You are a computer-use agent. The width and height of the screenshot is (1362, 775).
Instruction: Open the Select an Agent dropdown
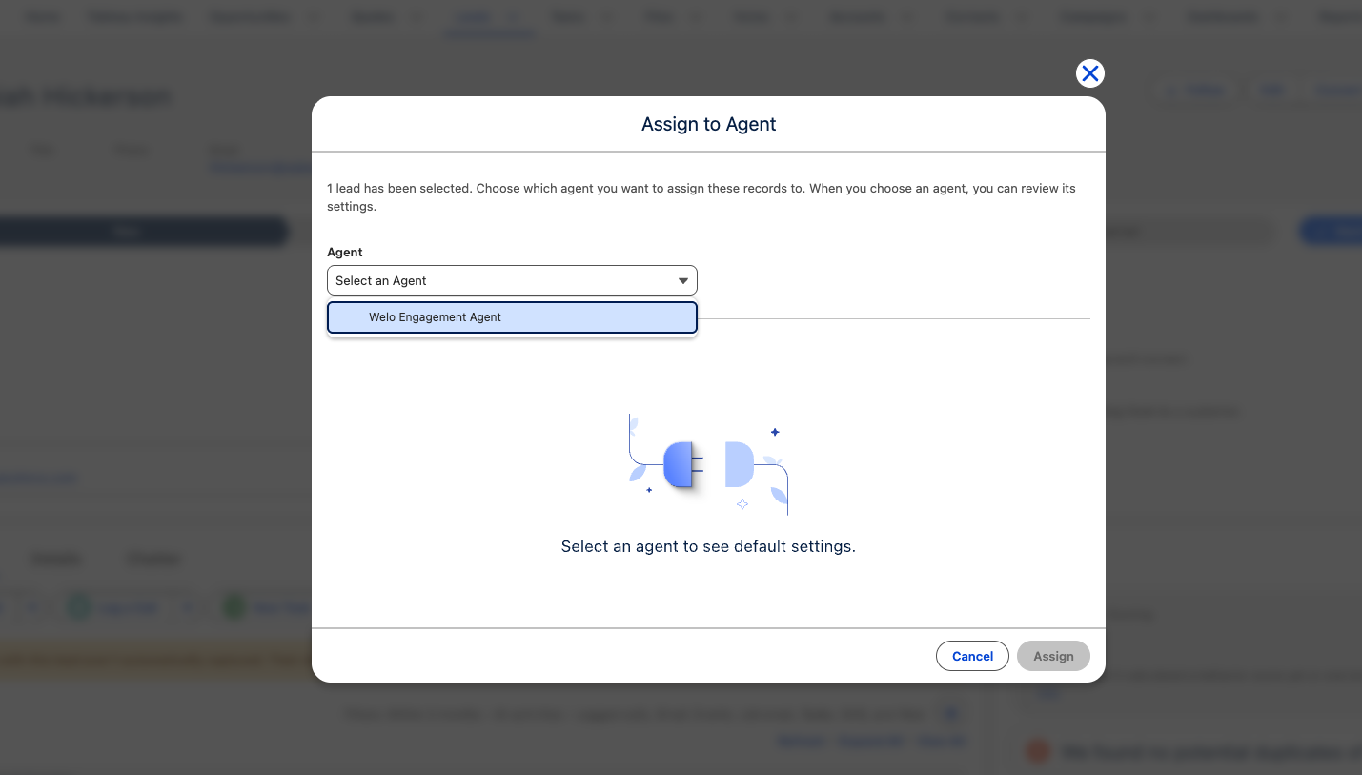tap(512, 280)
